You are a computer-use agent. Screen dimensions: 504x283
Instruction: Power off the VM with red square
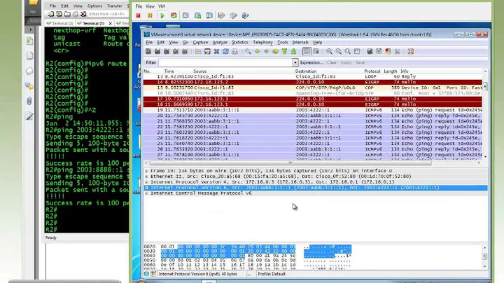click(138, 15)
